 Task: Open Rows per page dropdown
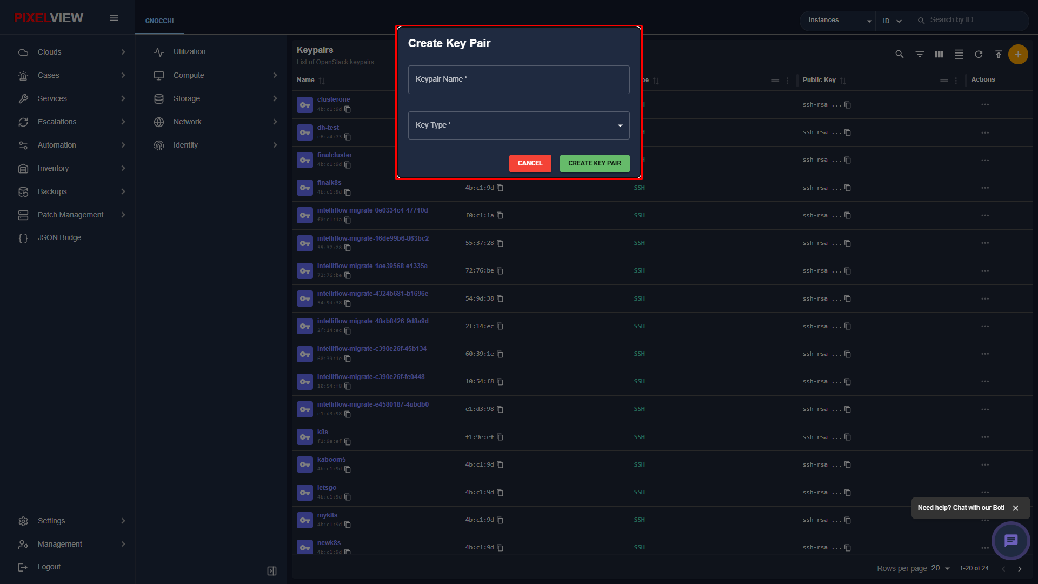click(940, 568)
